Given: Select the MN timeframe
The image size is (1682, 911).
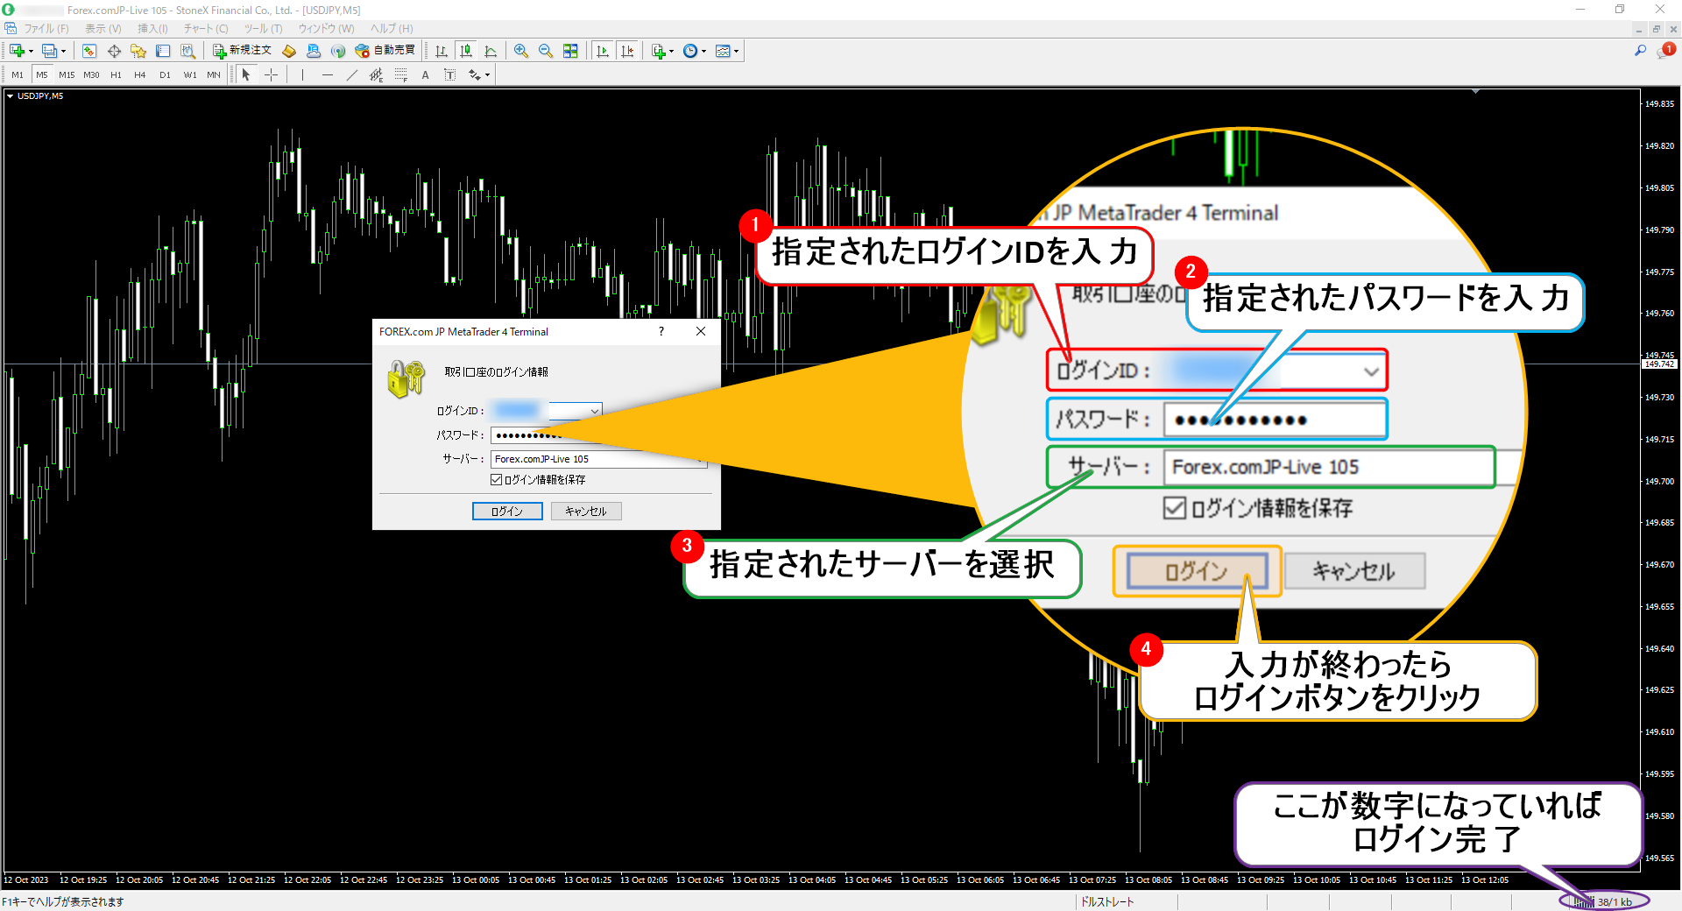Looking at the screenshot, I should point(214,75).
